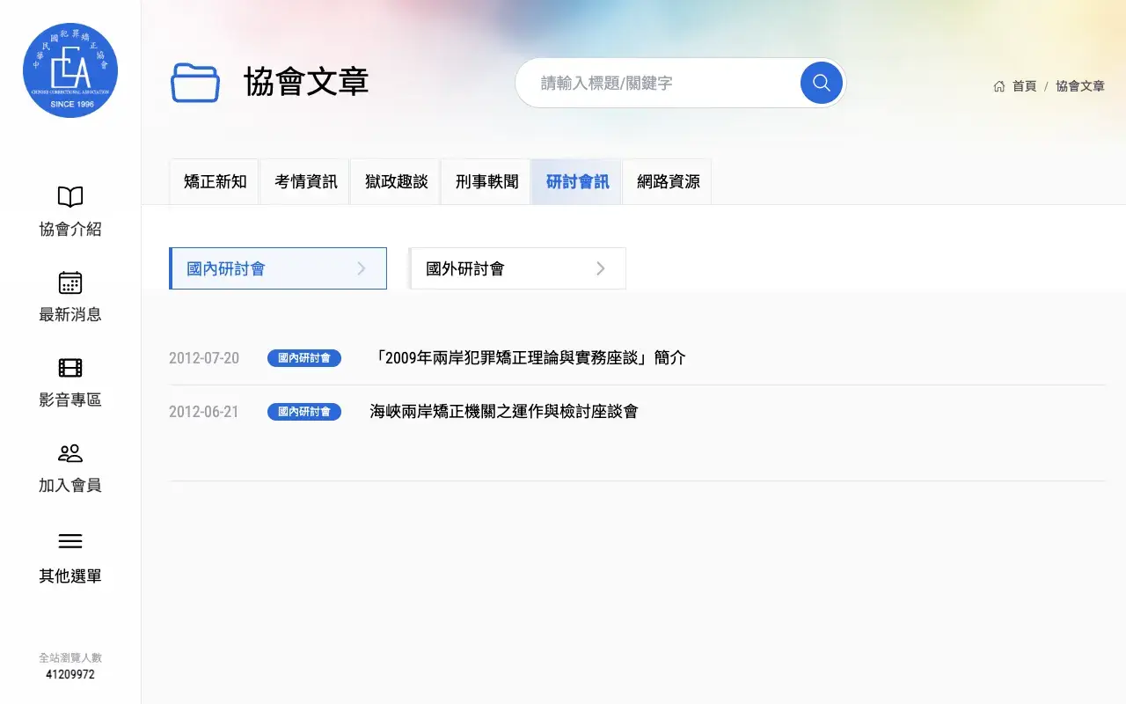Select the 研討會訊 tab
Viewport: 1126px width, 704px height.
point(577,181)
